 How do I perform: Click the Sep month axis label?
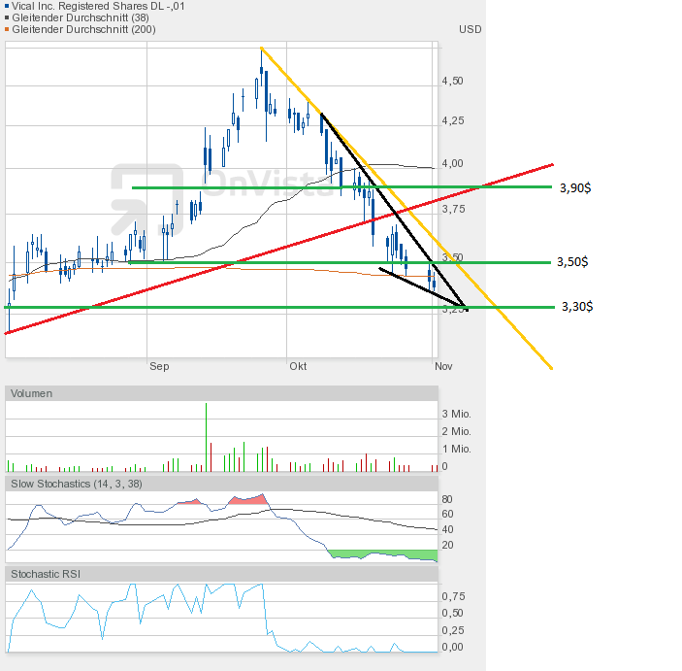tap(159, 366)
